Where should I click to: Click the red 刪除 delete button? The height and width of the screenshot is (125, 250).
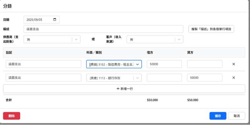click(12, 116)
